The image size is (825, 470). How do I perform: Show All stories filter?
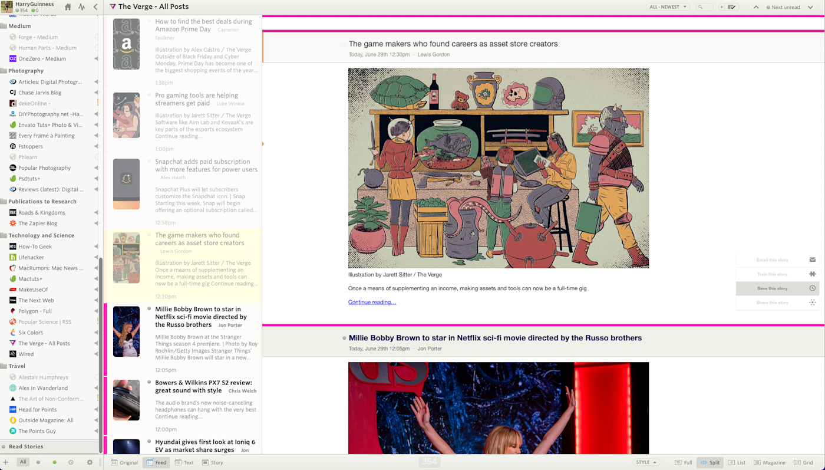coord(23,462)
